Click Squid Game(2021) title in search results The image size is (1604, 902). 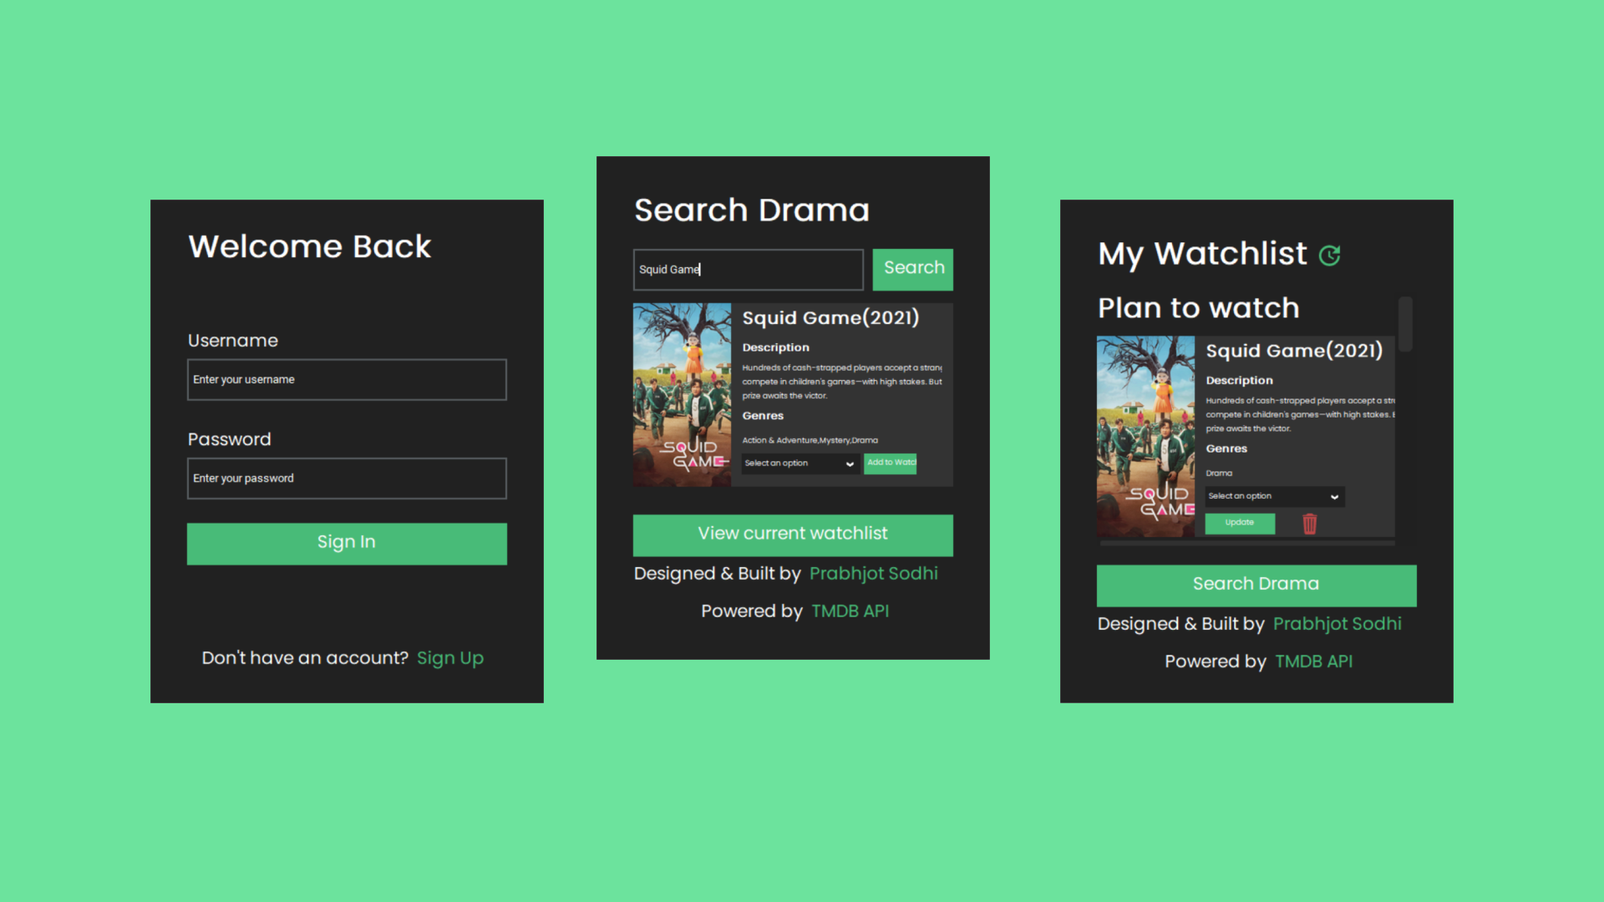pos(830,318)
